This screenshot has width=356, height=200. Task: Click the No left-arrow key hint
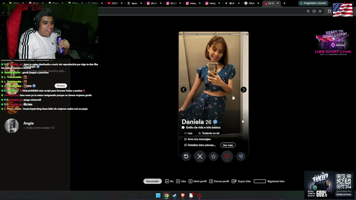[x=169, y=181]
